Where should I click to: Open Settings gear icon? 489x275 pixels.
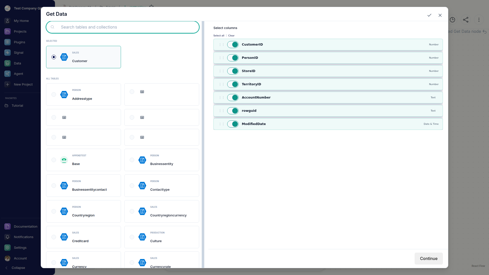pyautogui.click(x=8, y=248)
